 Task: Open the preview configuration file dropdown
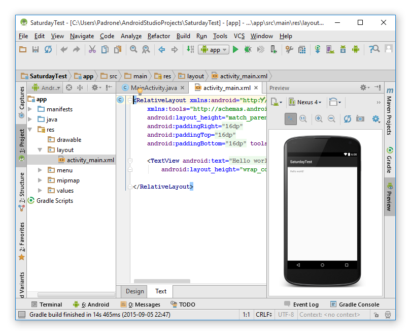(276, 102)
